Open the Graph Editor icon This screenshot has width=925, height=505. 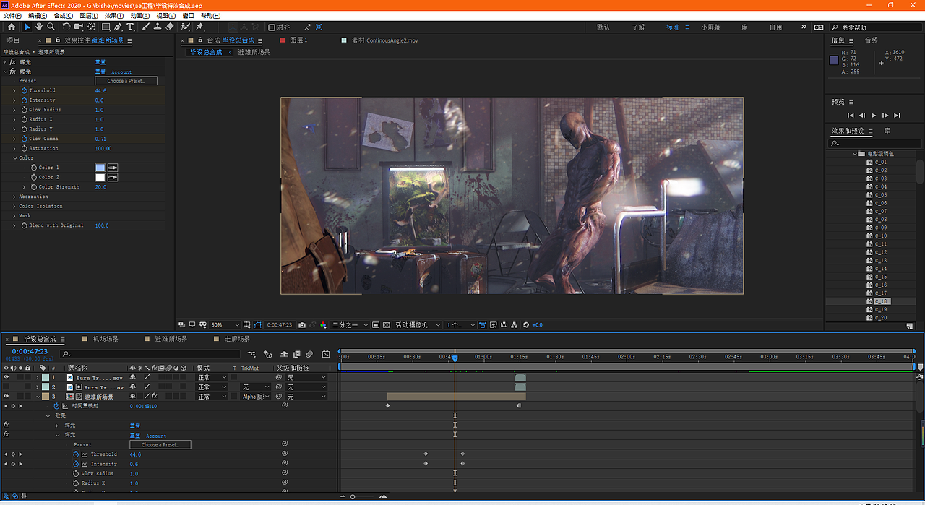326,354
